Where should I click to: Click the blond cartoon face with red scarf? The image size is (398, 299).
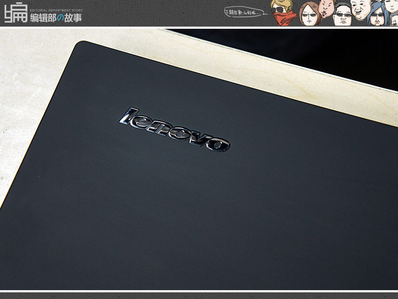click(x=283, y=13)
